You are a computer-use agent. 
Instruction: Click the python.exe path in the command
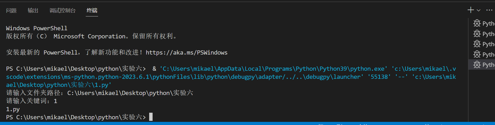pos(273,69)
